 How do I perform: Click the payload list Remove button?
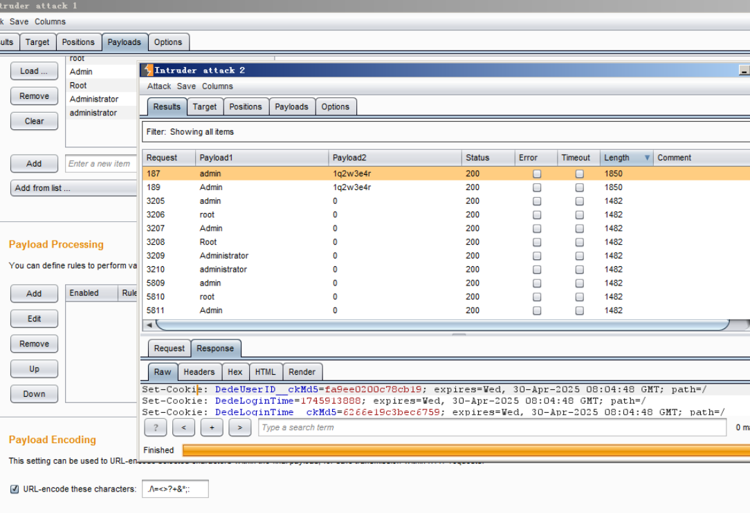[34, 96]
